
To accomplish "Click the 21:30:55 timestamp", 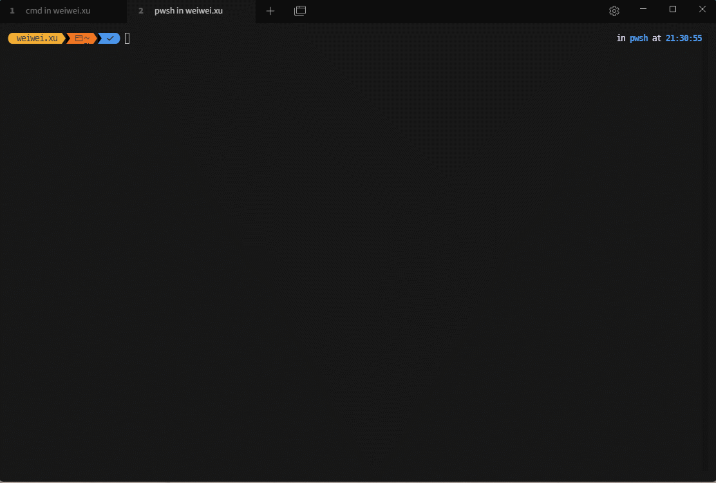I will [x=683, y=39].
